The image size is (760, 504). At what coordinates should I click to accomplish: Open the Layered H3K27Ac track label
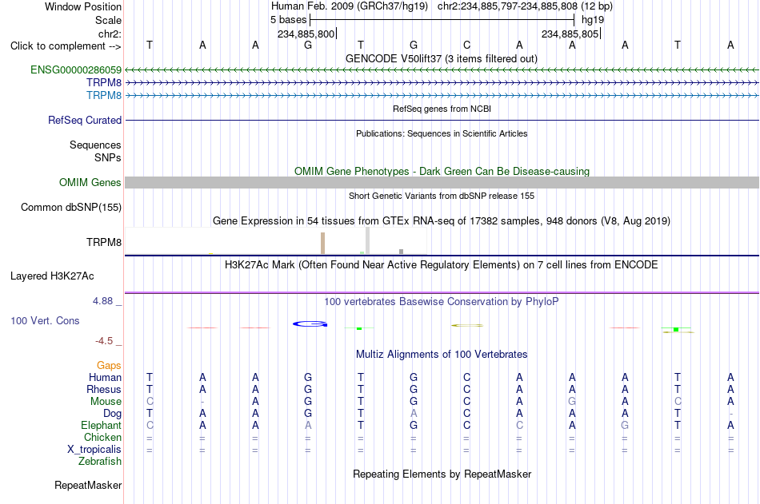[x=52, y=276]
